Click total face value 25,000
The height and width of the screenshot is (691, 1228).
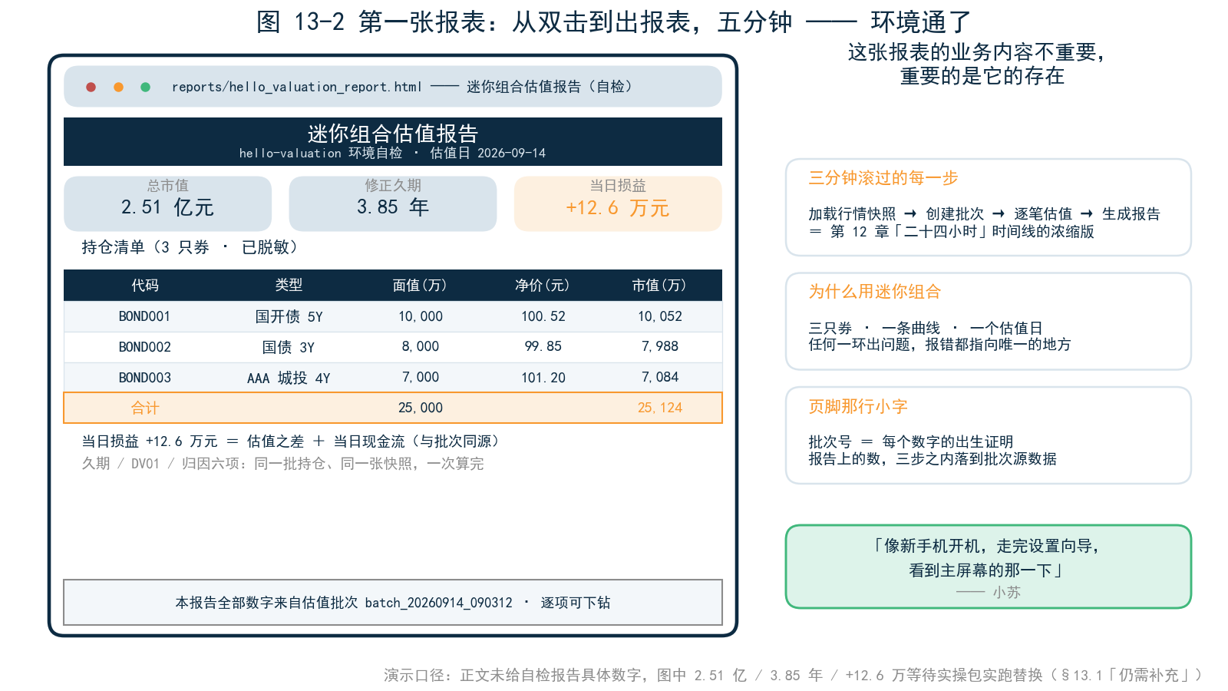[x=421, y=408]
